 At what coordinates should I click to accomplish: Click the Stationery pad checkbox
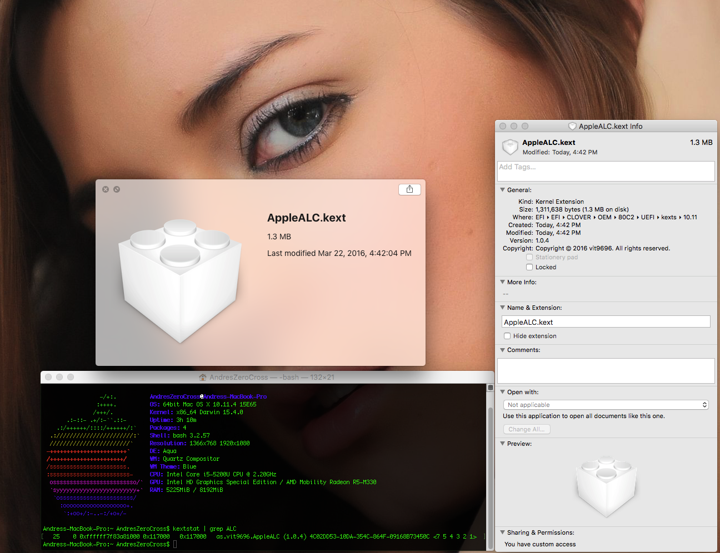pos(529,257)
